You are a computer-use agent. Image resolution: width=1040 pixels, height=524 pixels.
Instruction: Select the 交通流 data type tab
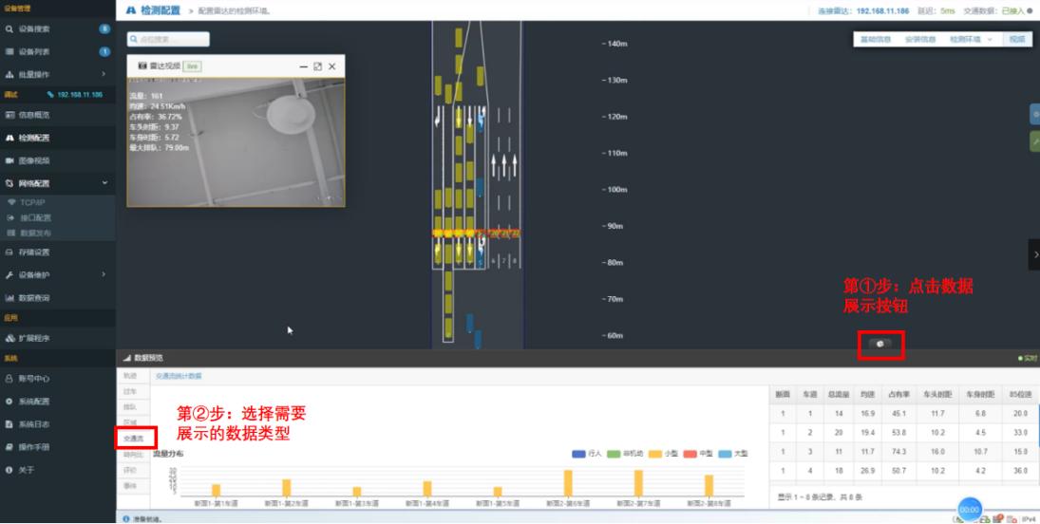[134, 439]
